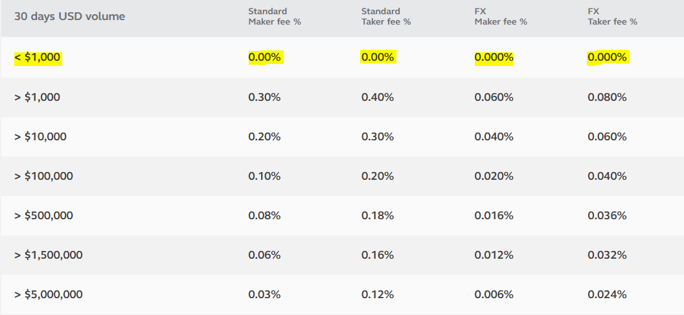Click the FX Taker fee % header

tap(612, 16)
